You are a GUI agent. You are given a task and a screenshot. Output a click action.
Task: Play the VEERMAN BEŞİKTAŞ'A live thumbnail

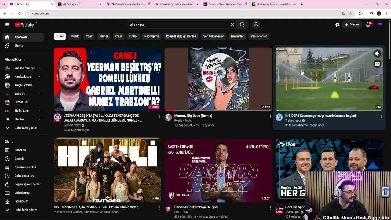[x=108, y=79]
